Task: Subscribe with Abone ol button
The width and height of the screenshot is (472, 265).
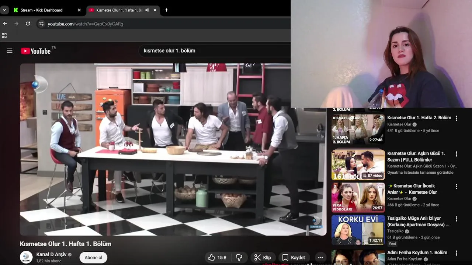Action: coord(93,258)
